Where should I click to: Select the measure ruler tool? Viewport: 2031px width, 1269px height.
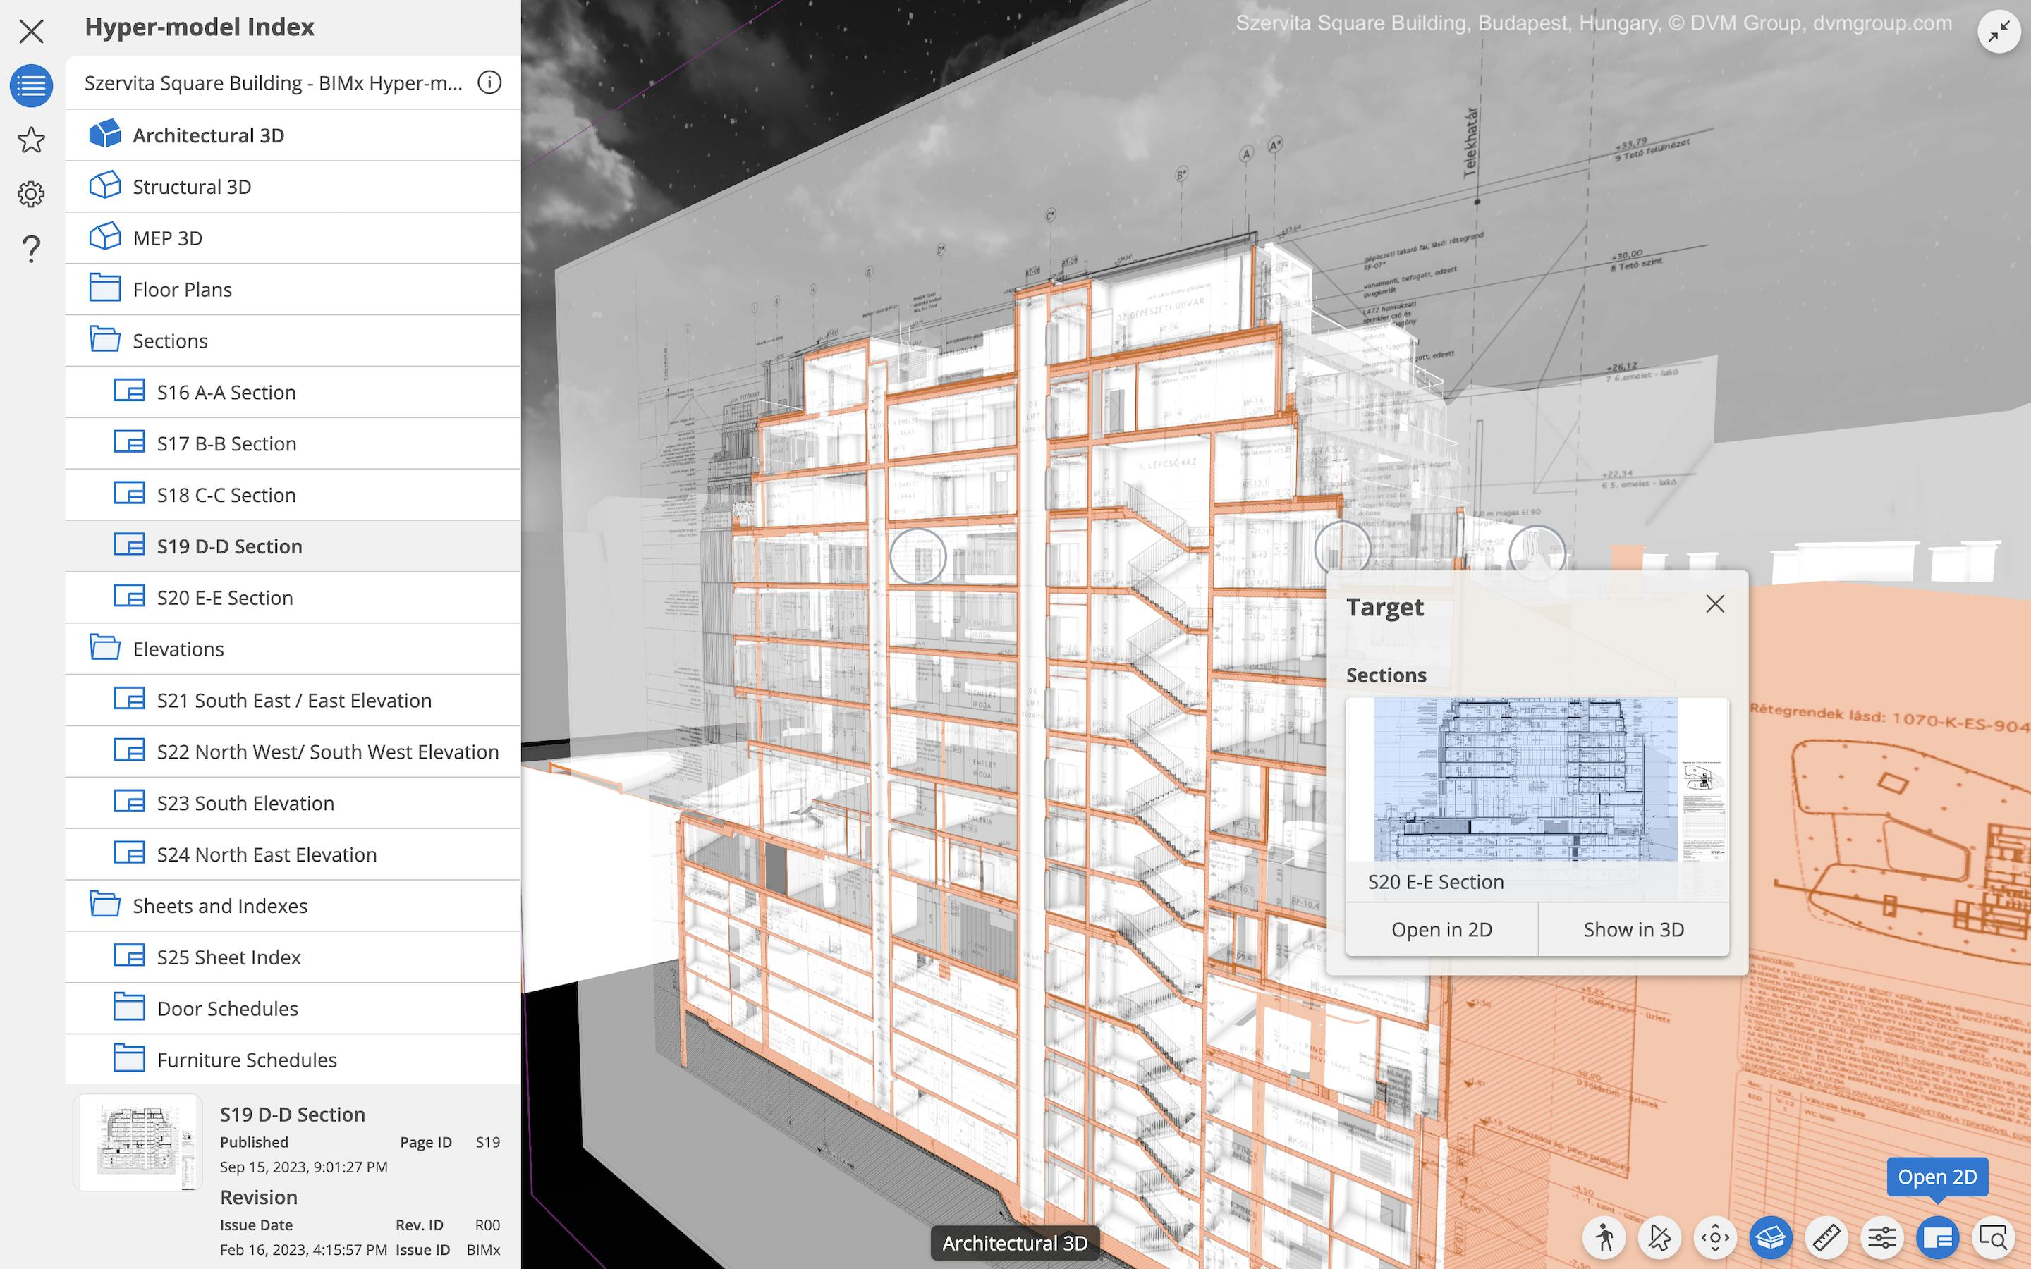(1826, 1237)
